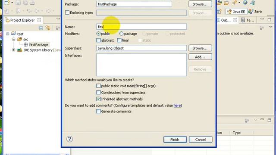The height and width of the screenshot is (155, 276).
Task: Click inside the Interfaces list box
Action: [141, 65]
